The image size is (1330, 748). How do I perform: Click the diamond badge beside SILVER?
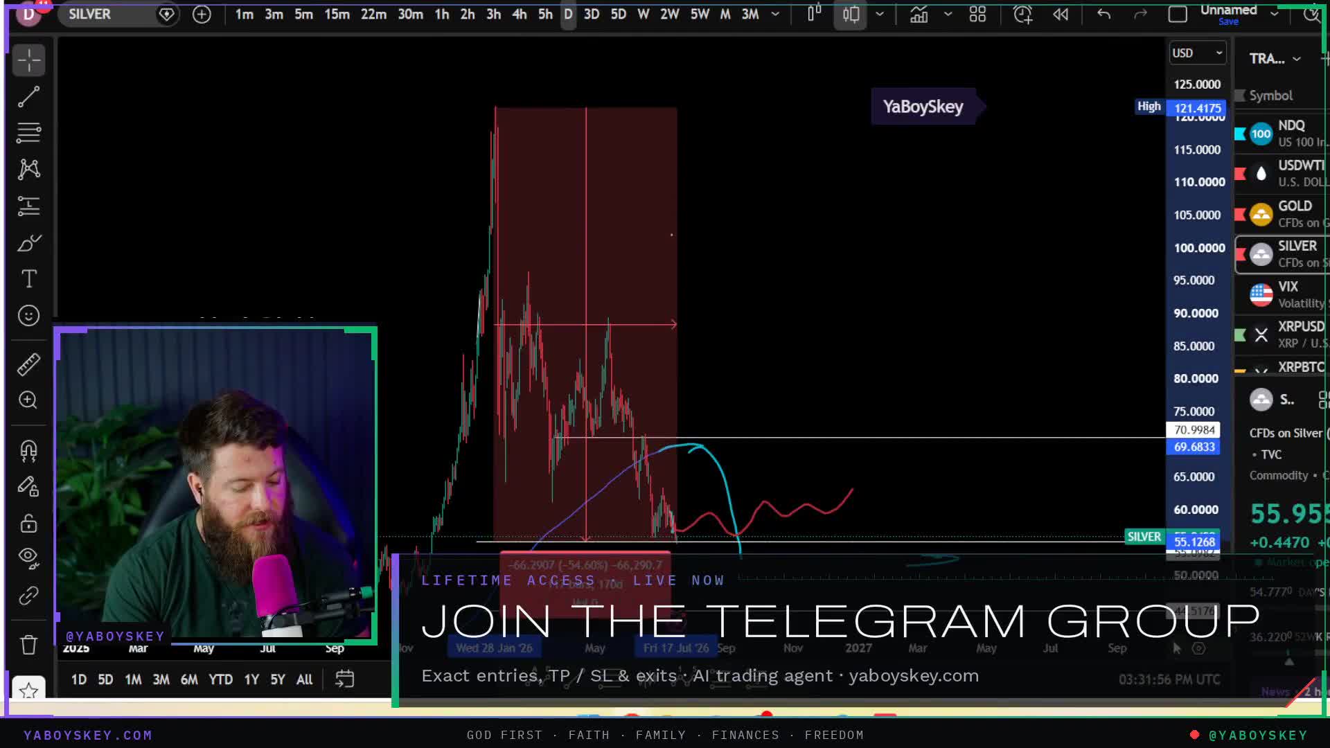point(166,14)
